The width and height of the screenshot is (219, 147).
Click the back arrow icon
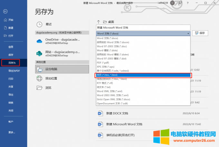[x=5, y=11]
